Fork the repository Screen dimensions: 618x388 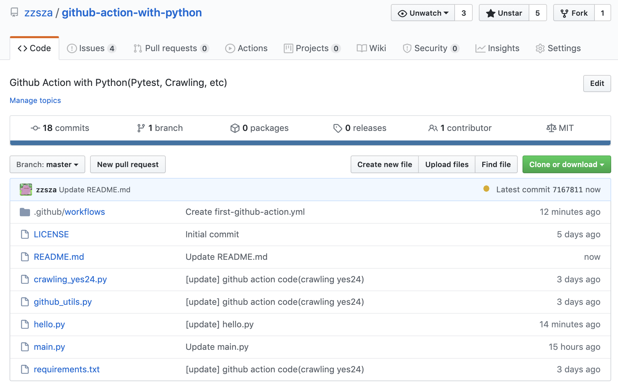574,13
